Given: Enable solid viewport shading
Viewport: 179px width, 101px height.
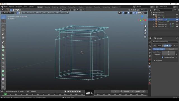Looking at the screenshot, I should tap(139, 13).
